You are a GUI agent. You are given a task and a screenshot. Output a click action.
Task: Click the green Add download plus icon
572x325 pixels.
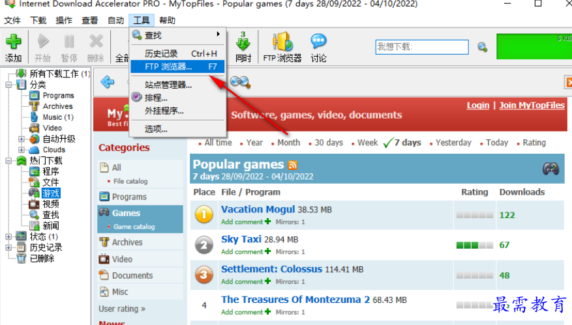14,42
